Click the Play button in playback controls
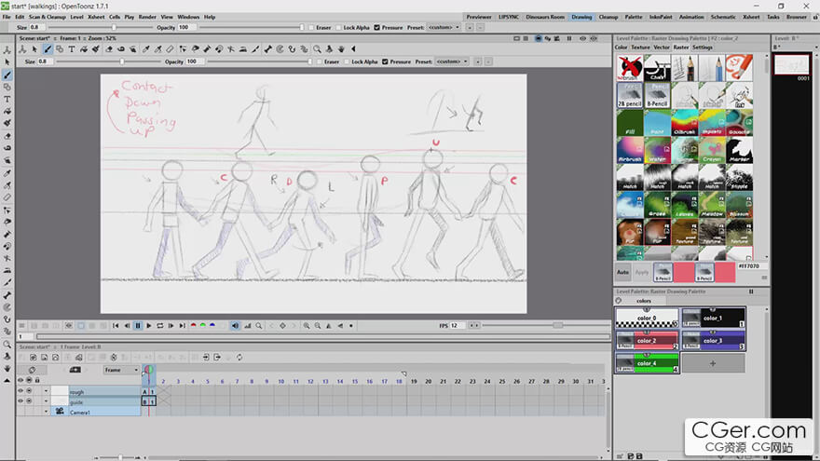 pyautogui.click(x=149, y=325)
